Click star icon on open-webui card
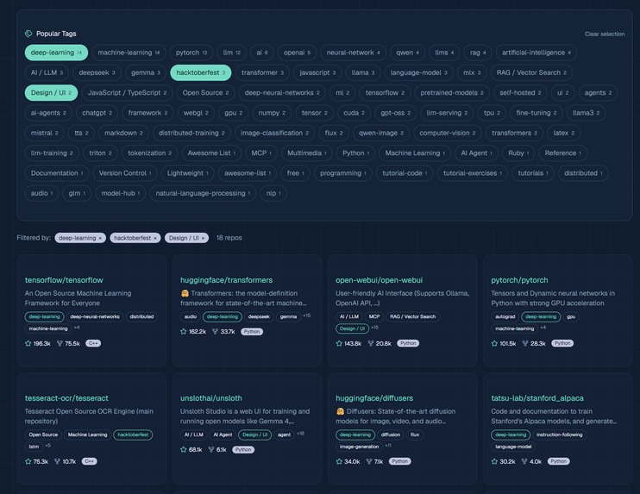 pos(339,343)
